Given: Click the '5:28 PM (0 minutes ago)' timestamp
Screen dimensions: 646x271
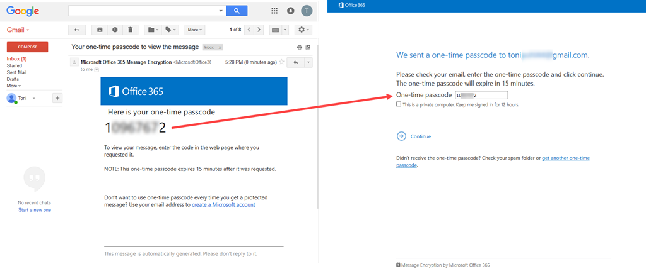Looking at the screenshot, I should tap(251, 62).
